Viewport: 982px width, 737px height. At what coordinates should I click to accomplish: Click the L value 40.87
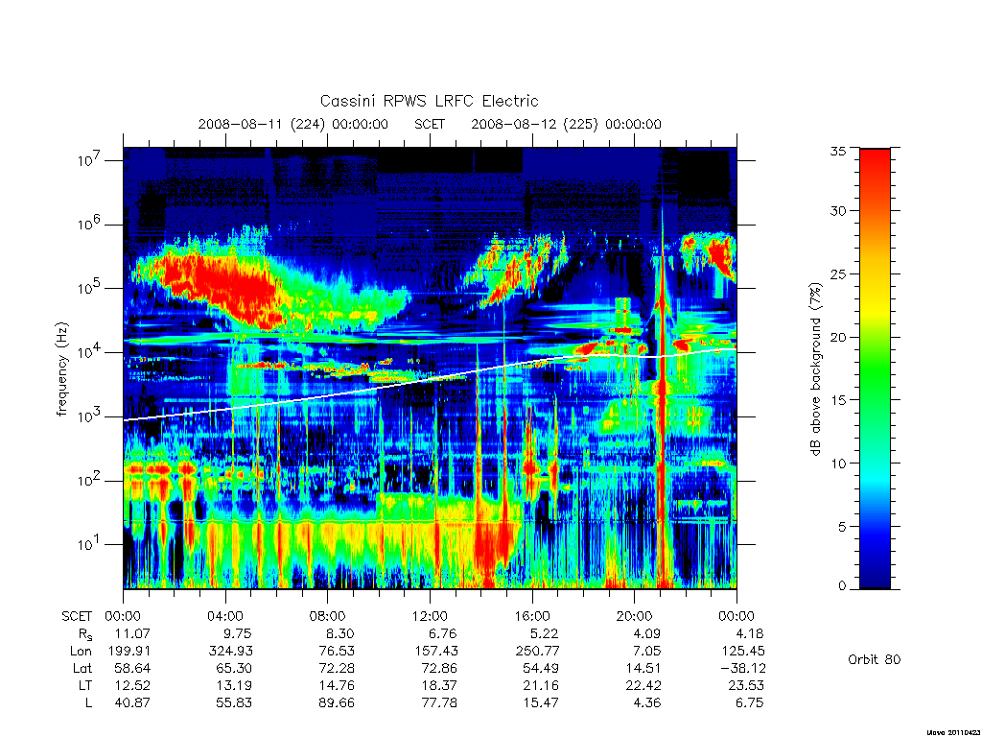(x=132, y=702)
